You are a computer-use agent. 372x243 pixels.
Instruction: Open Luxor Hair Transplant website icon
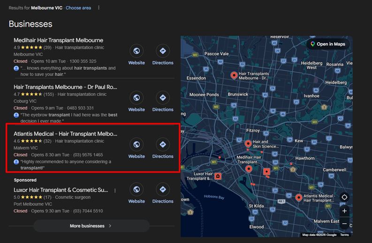pyautogui.click(x=137, y=190)
